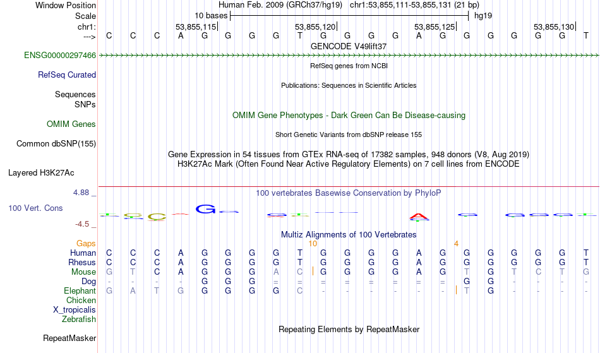Image resolution: width=600 pixels, height=353 pixels.
Task: Select the Rhesus alignment row label
Action: [x=82, y=263]
